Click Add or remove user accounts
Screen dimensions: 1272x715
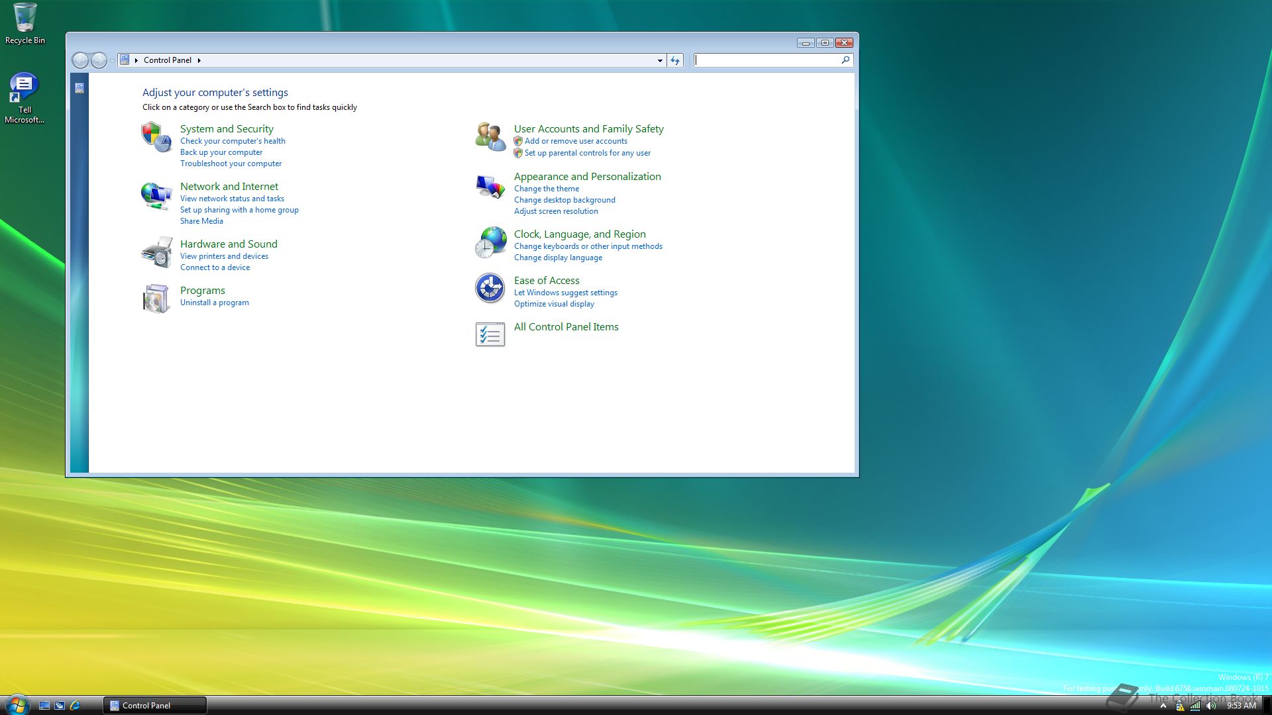(576, 141)
